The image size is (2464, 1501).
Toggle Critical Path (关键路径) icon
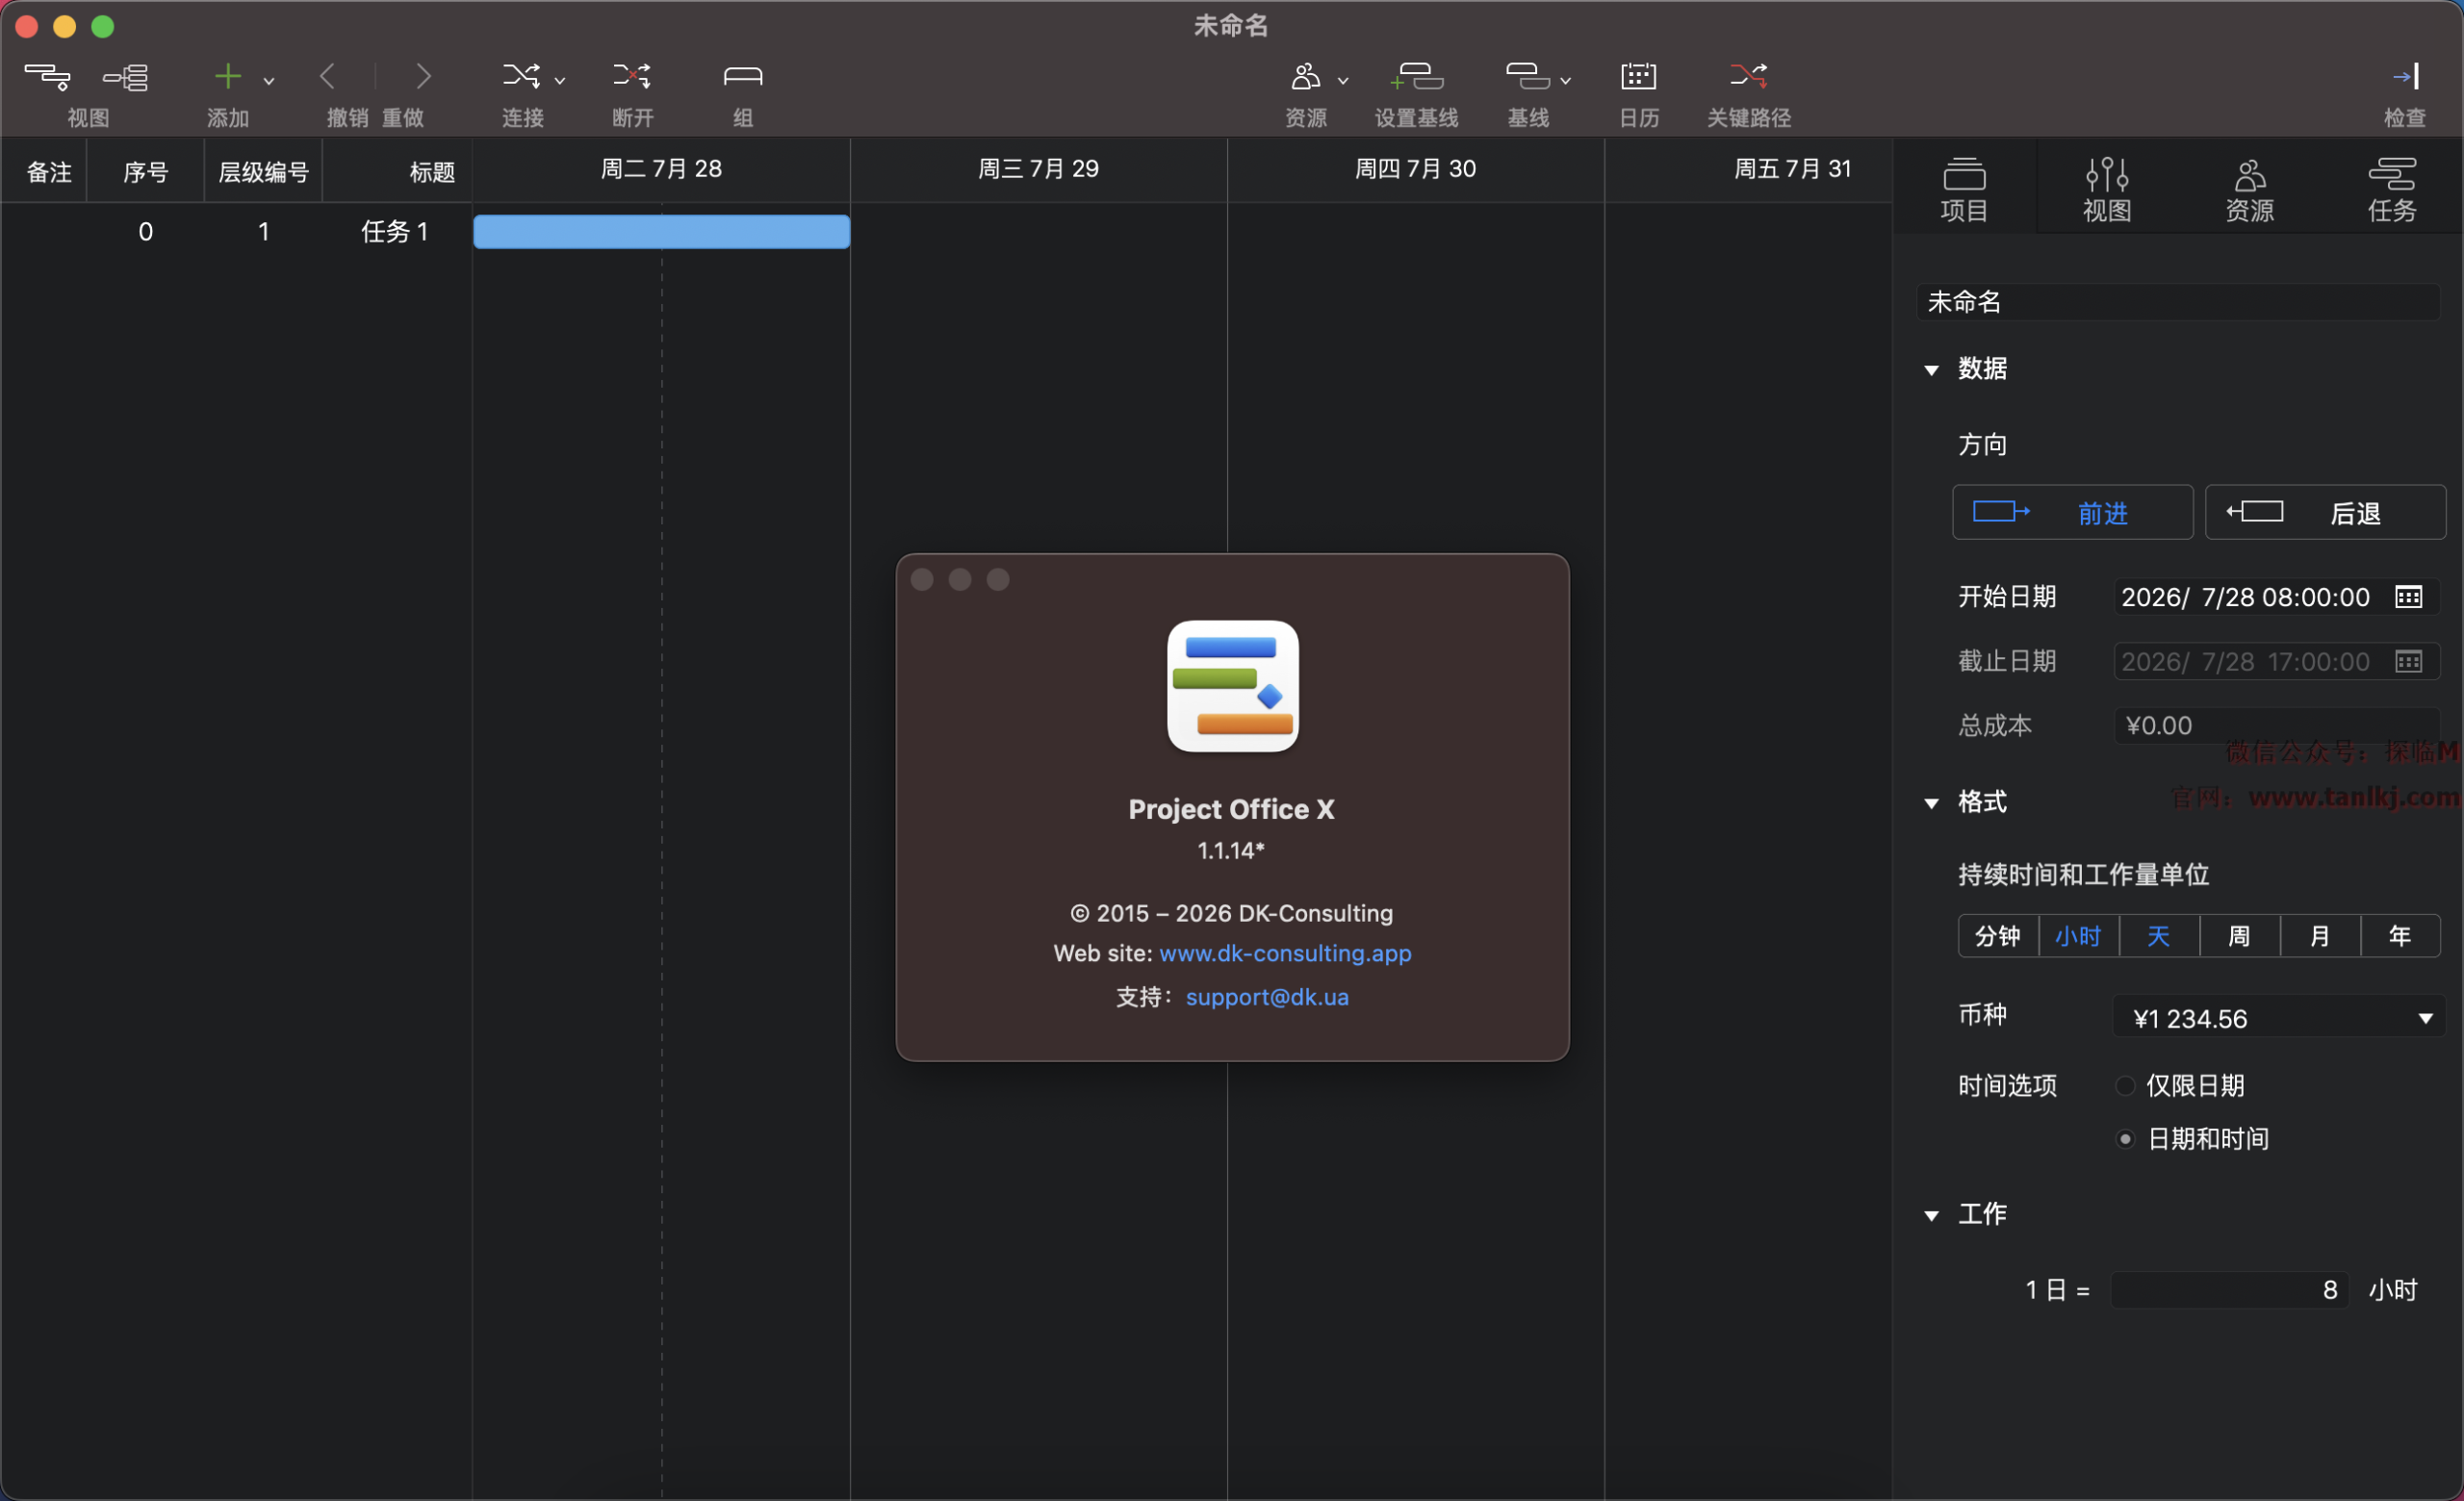(1748, 76)
